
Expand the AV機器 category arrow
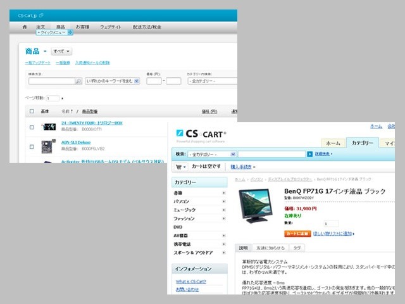(x=223, y=236)
